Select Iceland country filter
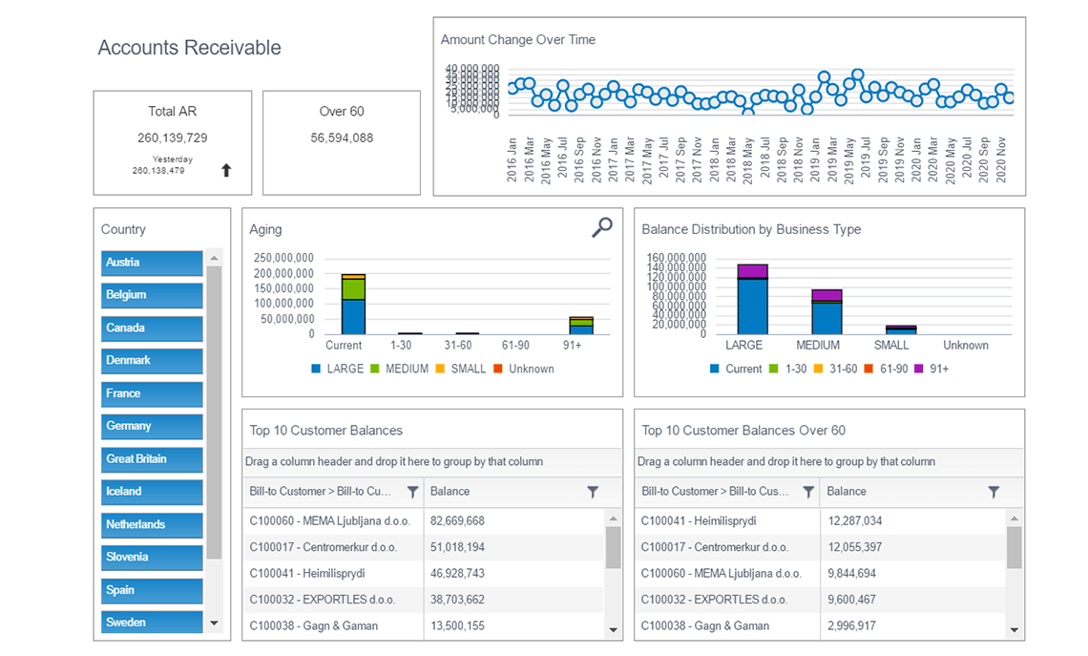 [152, 492]
